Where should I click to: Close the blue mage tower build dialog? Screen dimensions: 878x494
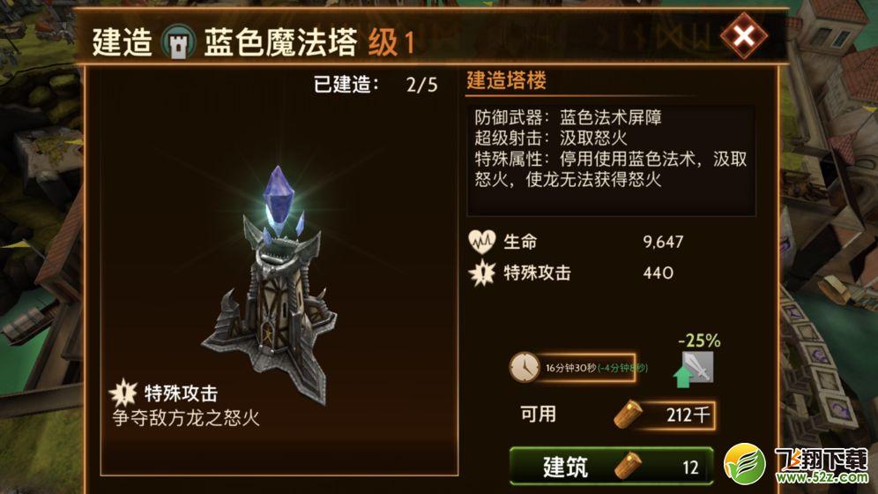(743, 36)
